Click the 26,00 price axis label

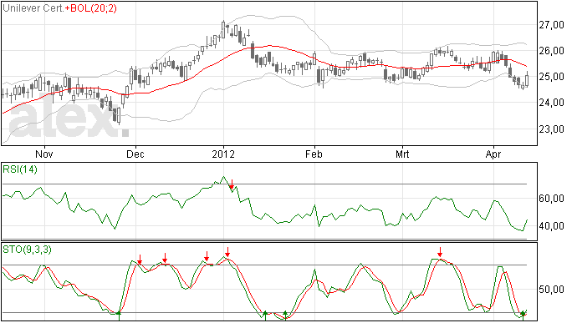tap(551, 51)
